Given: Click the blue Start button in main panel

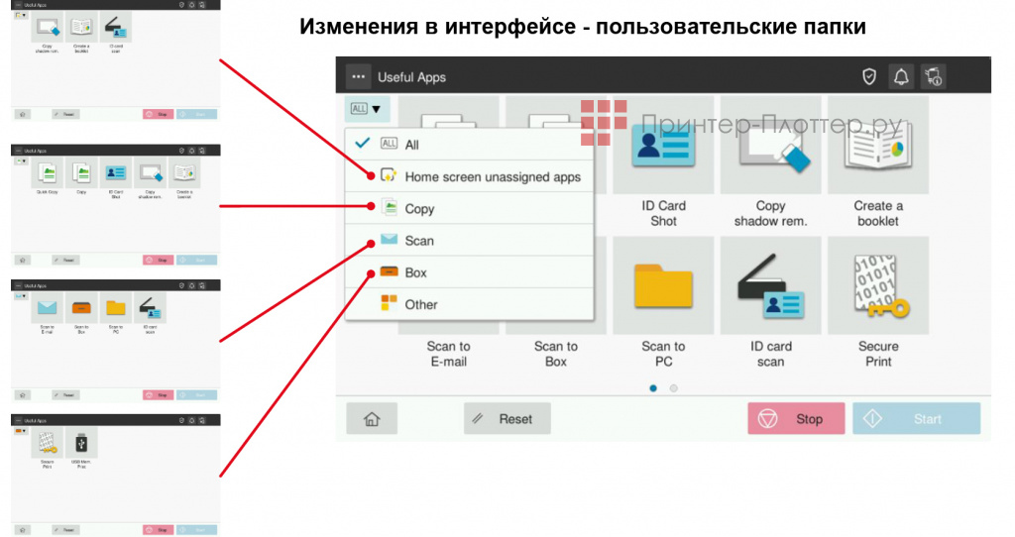Looking at the screenshot, I should point(916,419).
